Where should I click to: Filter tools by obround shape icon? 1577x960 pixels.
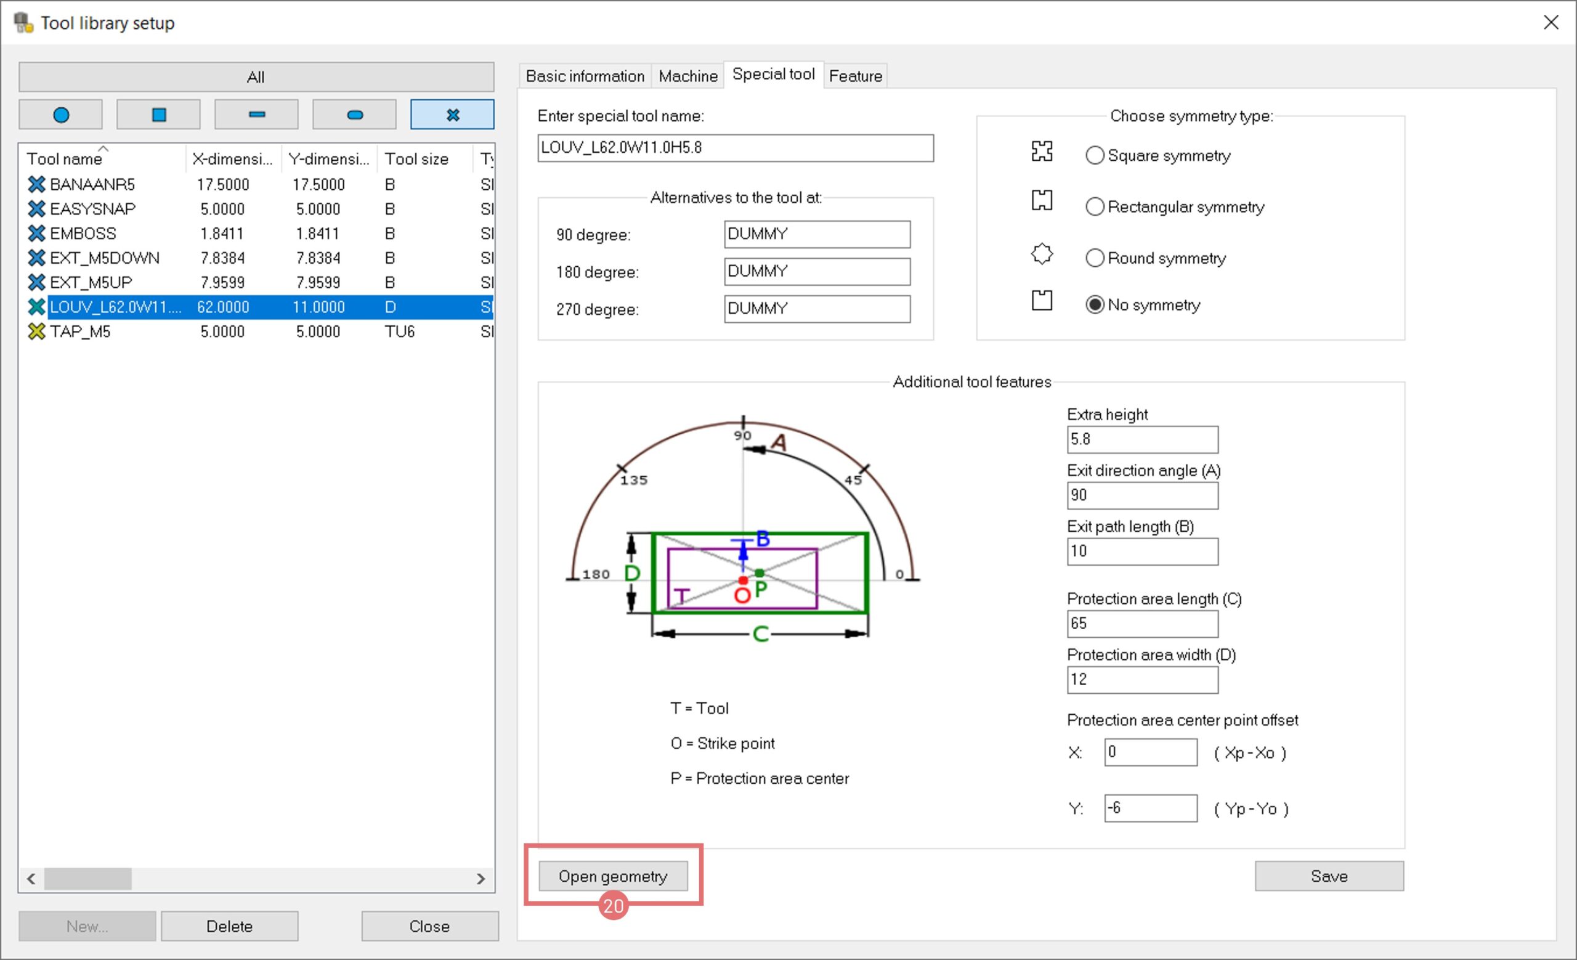(355, 115)
